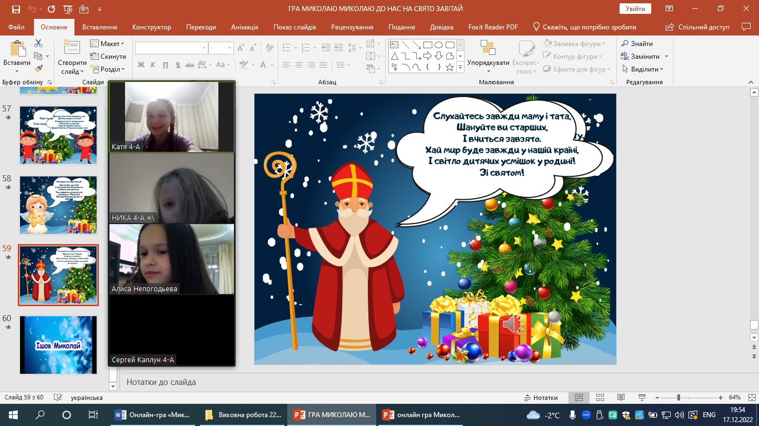Open the Файл tab

[17, 27]
